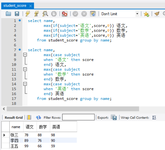The image size is (165, 150).
Task: Focus the Filter Rows input field
Action: [78, 117]
